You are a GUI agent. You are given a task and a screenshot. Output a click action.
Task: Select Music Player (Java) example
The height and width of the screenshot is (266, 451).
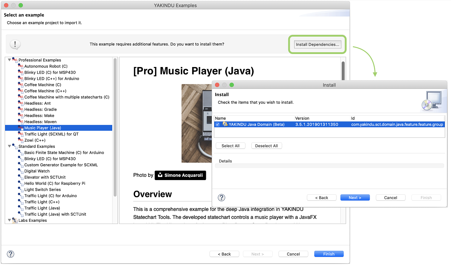pos(58,128)
